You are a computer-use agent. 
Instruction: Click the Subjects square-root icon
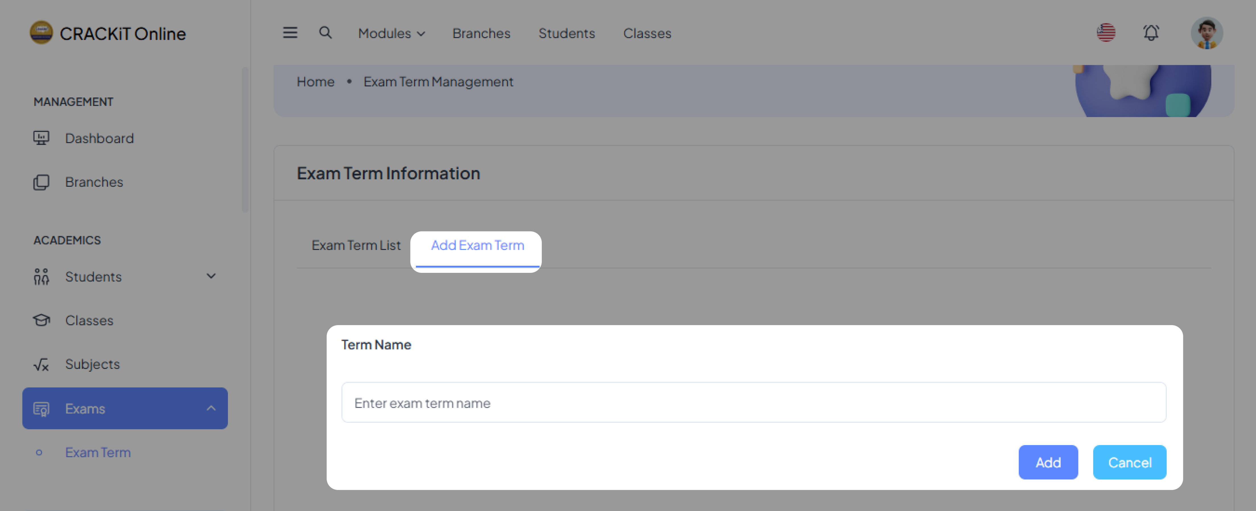(42, 364)
